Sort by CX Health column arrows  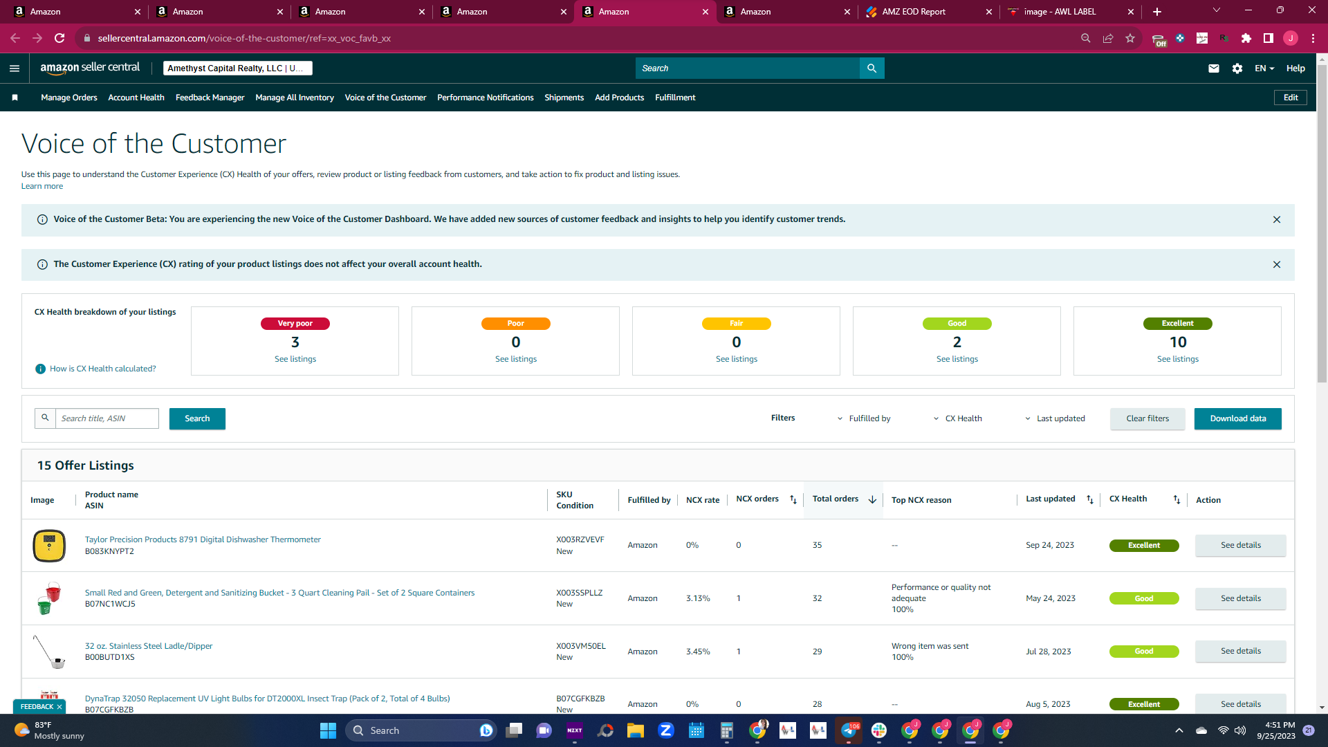tap(1177, 500)
